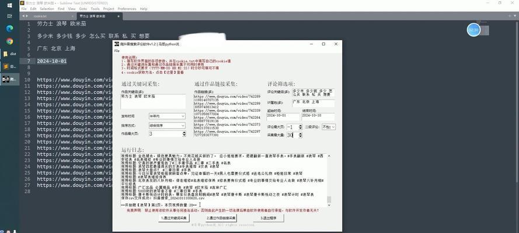Click the run log scrollbar thumb
This screenshot has height=233, width=519.
click(x=329, y=199)
